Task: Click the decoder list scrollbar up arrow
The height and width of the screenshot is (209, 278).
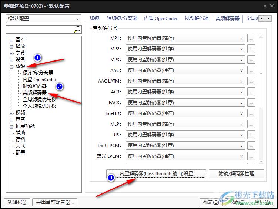Action: 261,36
